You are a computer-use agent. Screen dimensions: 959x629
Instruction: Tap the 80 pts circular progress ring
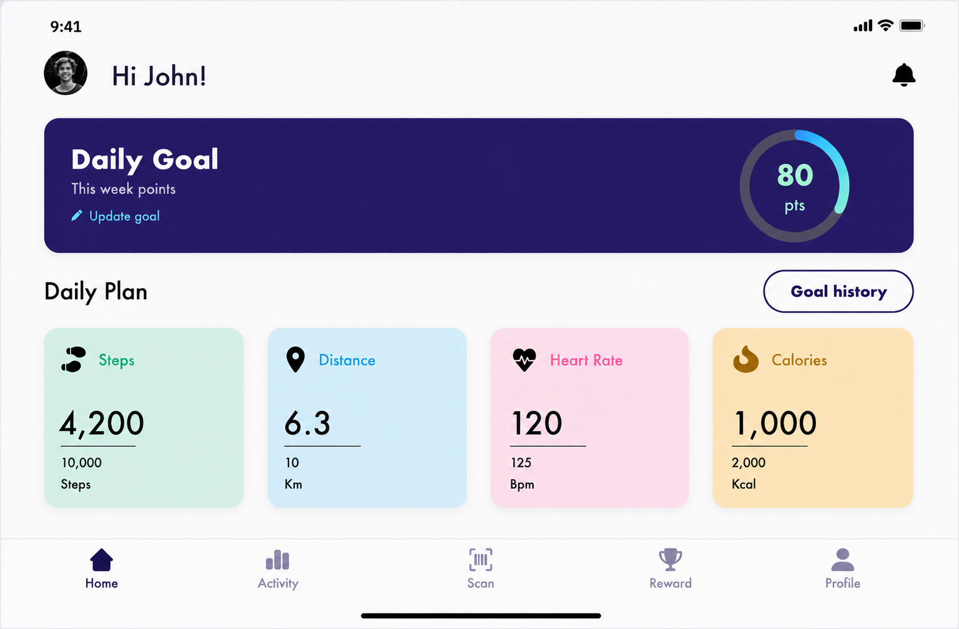(x=795, y=186)
